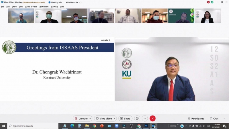Stop video camera

click(104, 118)
